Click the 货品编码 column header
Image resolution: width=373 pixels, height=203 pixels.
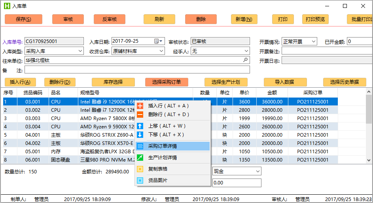pos(33,93)
